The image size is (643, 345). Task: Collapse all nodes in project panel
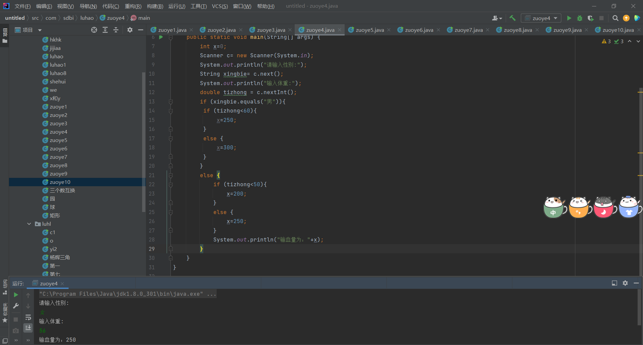tap(116, 30)
